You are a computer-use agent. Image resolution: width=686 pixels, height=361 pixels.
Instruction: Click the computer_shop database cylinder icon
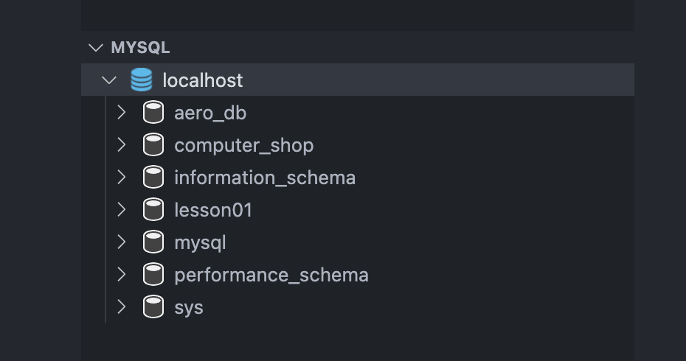(x=153, y=145)
